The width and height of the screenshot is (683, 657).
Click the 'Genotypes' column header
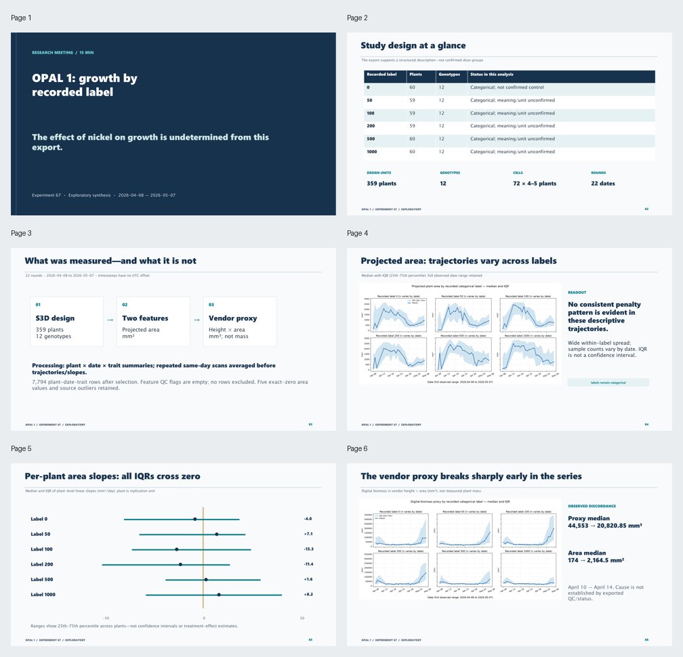(x=449, y=75)
